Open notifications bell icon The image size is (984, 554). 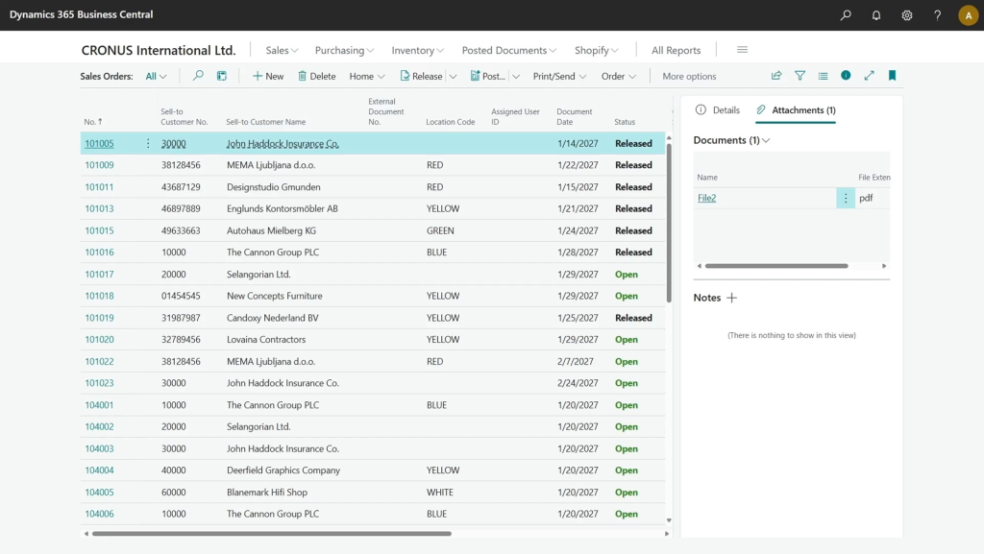(x=876, y=15)
